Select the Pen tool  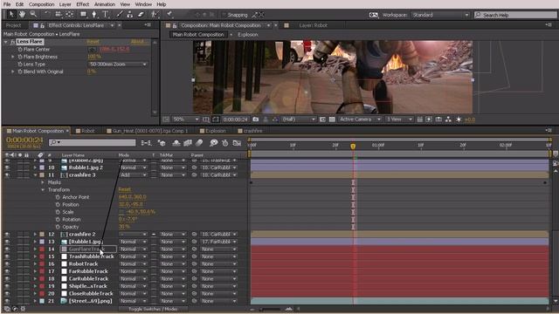[x=94, y=14]
